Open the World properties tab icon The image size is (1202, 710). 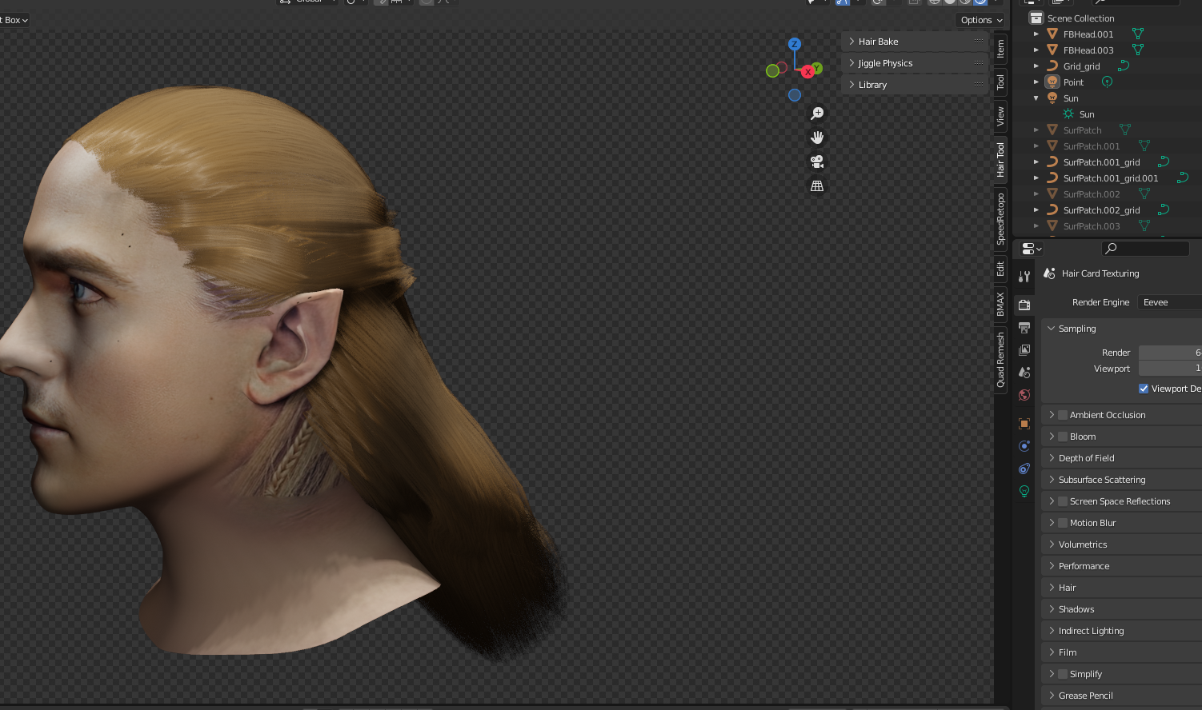pyautogui.click(x=1024, y=395)
